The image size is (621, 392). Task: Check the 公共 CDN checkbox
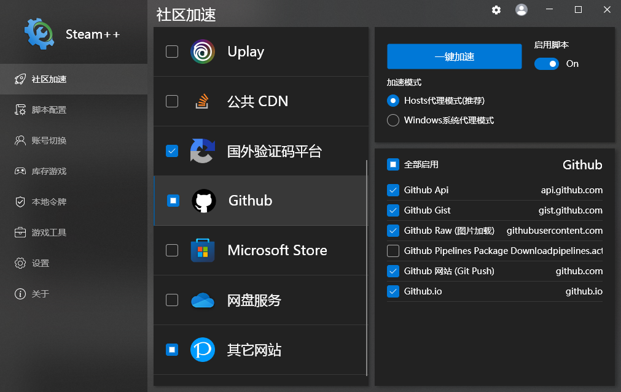point(172,101)
